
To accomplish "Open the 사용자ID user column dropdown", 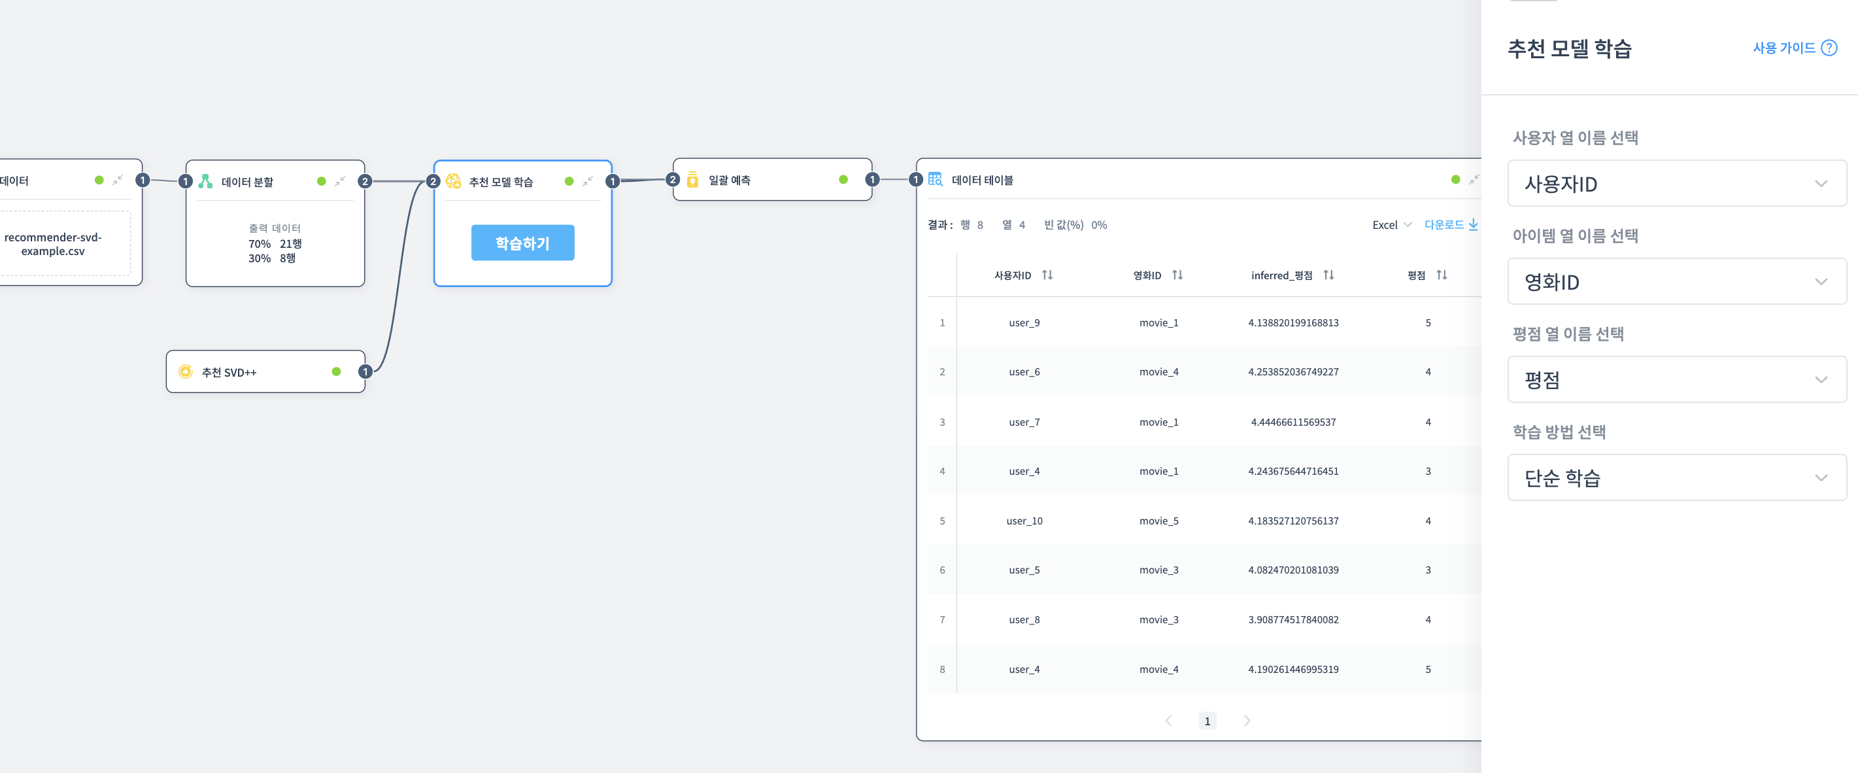I will (1676, 183).
